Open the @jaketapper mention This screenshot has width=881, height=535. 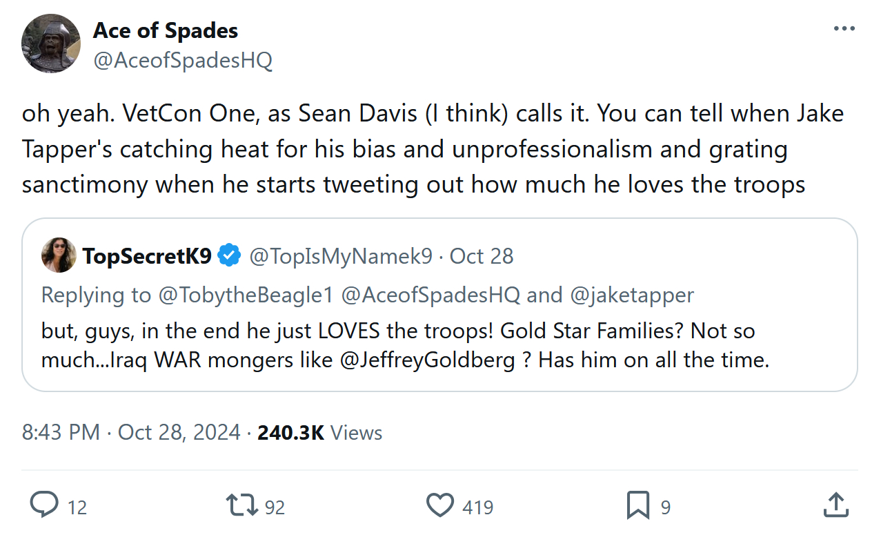631,295
